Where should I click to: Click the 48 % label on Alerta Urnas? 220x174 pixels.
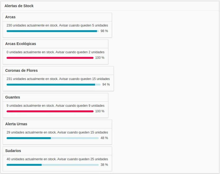pos(104,138)
